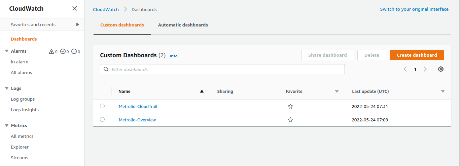The width and height of the screenshot is (460, 166).
Task: Sort dashboards by Name column arrow
Action: (x=202, y=91)
